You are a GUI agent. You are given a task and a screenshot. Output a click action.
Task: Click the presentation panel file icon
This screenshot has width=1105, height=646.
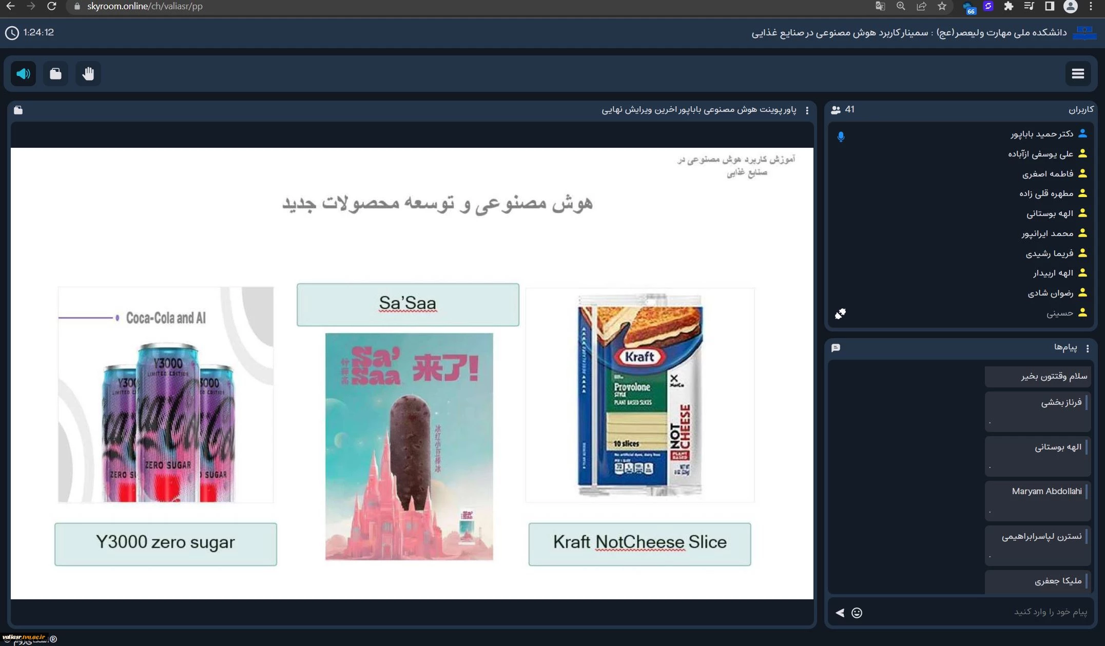click(x=18, y=110)
